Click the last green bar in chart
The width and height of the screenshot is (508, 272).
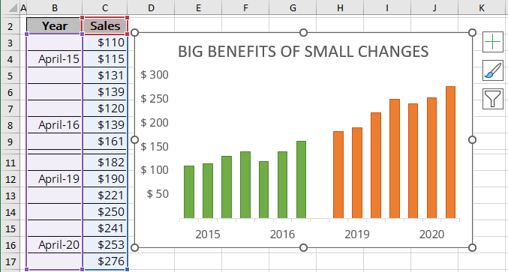click(x=302, y=180)
